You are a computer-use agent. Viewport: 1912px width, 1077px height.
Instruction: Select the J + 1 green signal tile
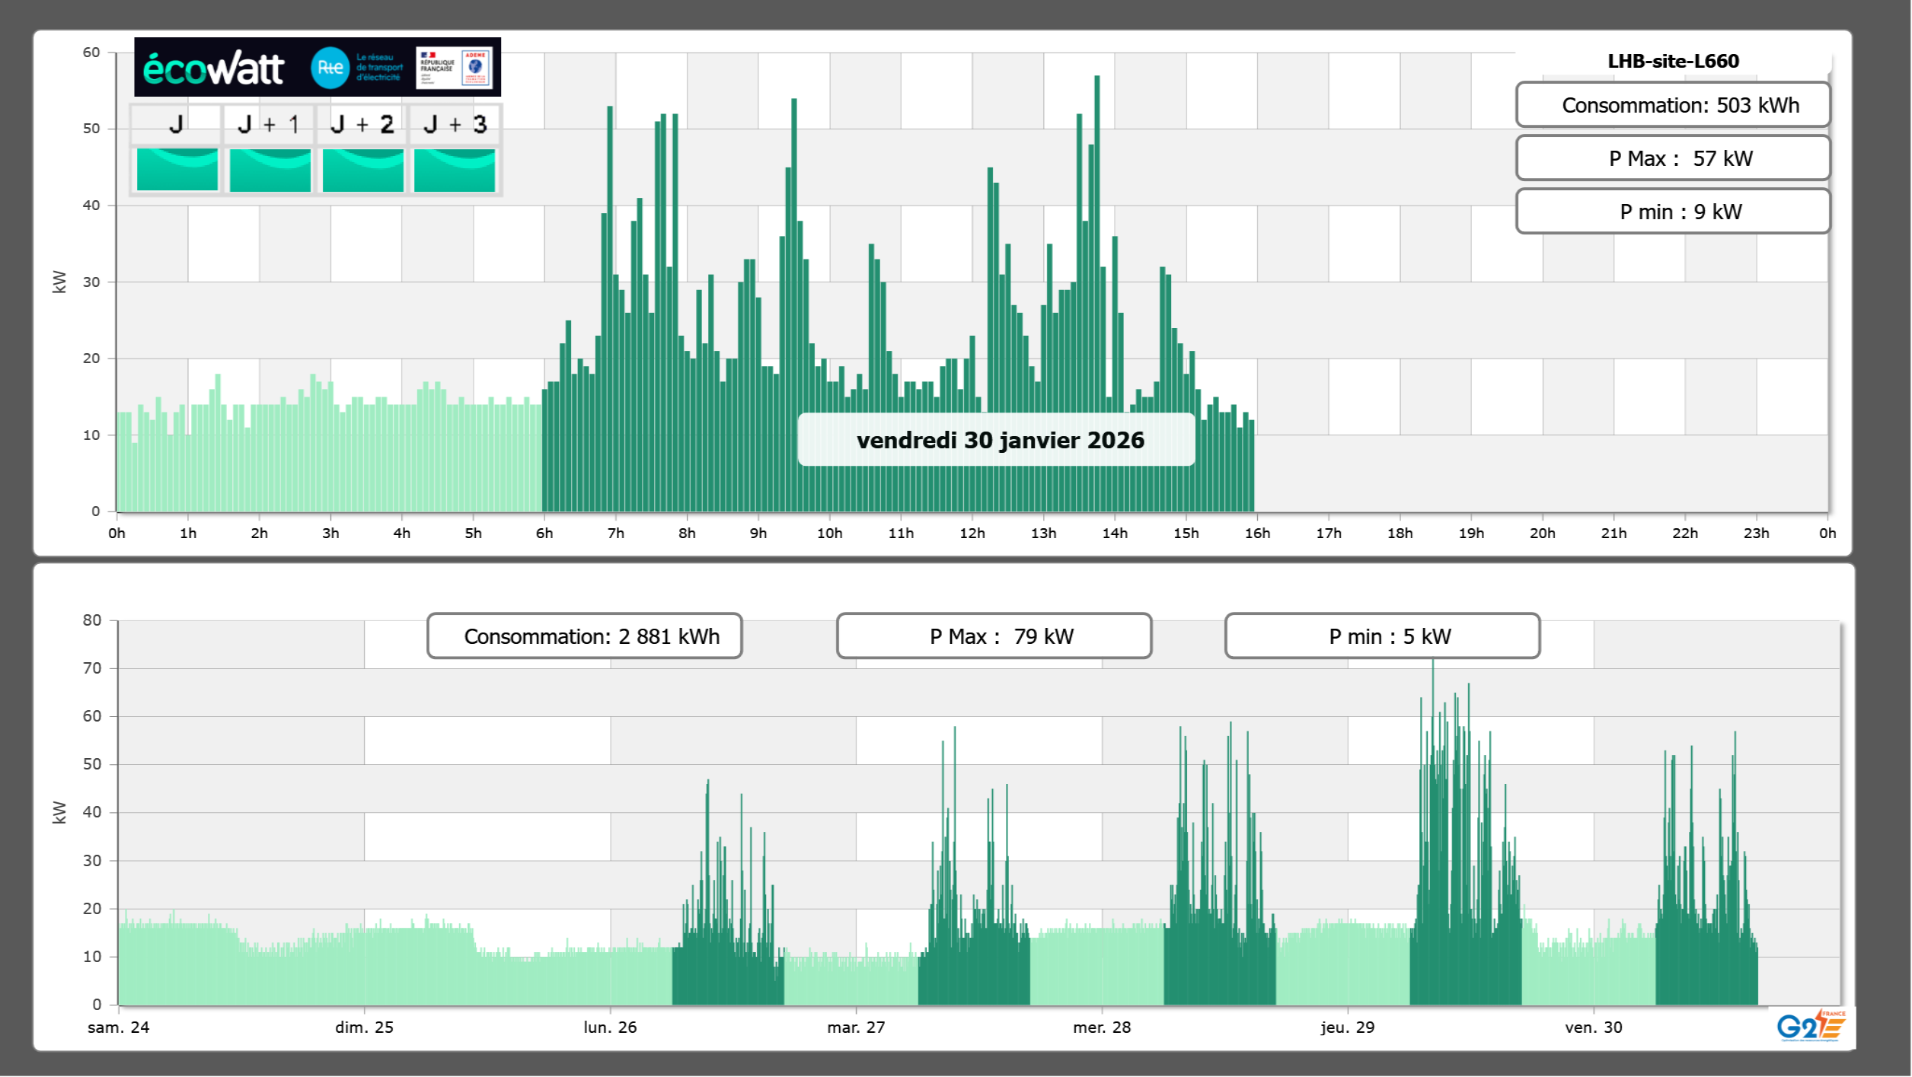pyautogui.click(x=270, y=169)
